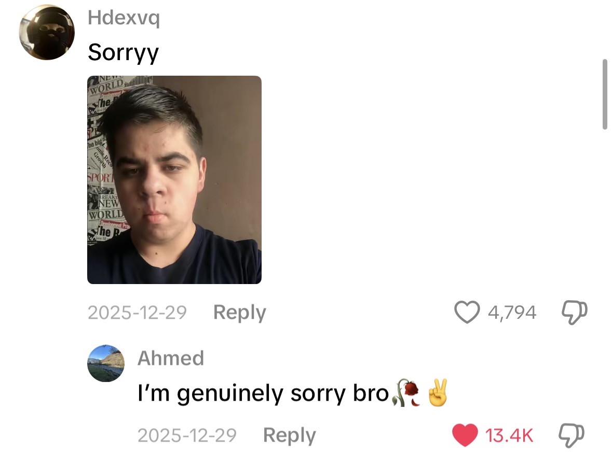Click the 2025-12-29 date under Hdexvq's comment
Viewport: 612px width, 466px height.
138,313
